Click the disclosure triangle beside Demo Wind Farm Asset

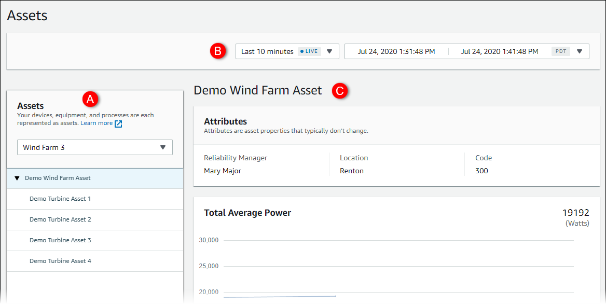pyautogui.click(x=17, y=178)
